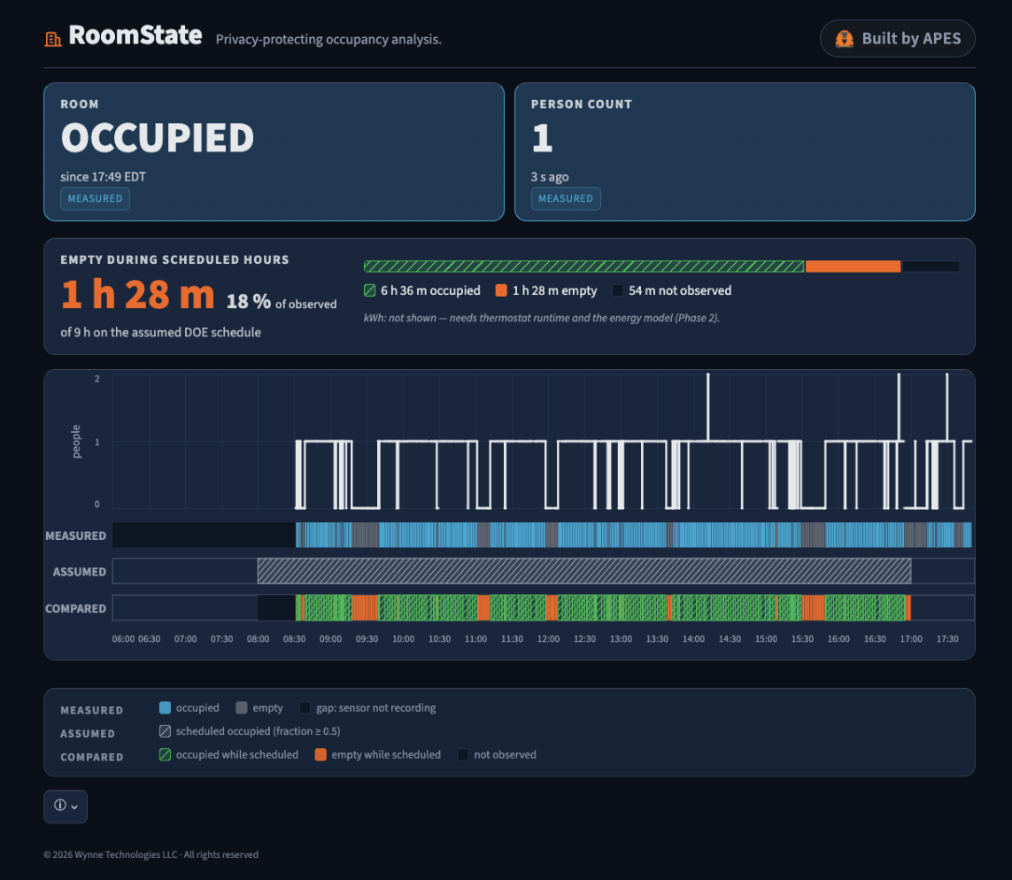Click the ASSUMED timeline row label
The width and height of the screenshot is (1012, 880).
(x=80, y=572)
